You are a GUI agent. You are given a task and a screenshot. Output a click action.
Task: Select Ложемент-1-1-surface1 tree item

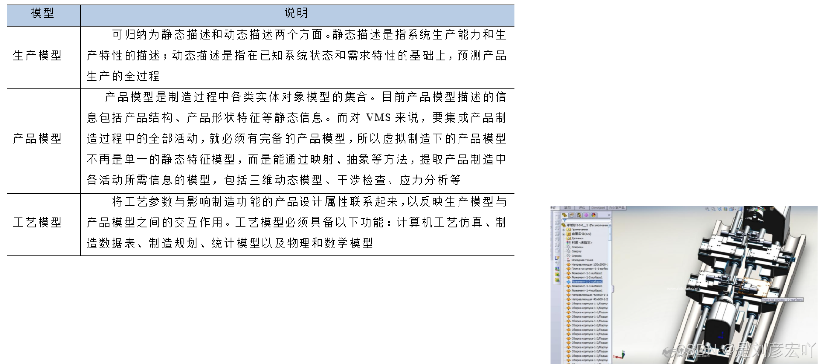pos(585,273)
